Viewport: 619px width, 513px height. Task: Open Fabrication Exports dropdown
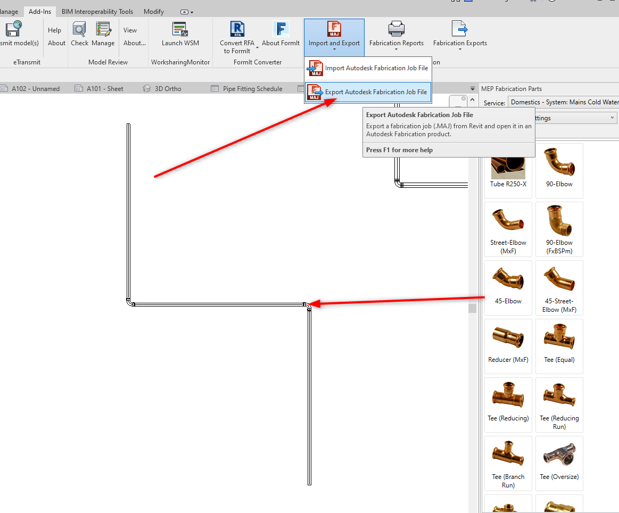point(460,36)
